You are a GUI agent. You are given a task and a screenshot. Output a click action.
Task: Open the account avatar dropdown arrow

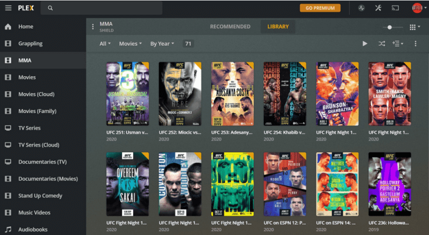[425, 8]
